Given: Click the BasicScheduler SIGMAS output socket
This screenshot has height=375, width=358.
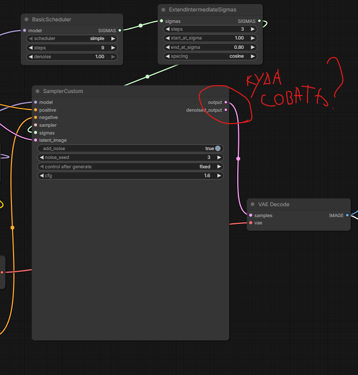Looking at the screenshot, I should (x=120, y=30).
